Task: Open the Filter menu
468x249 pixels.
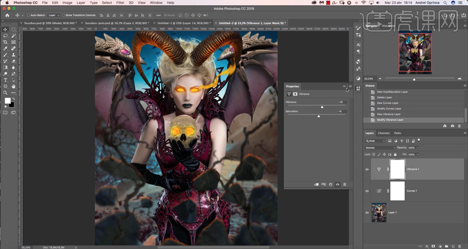Action: [x=120, y=3]
